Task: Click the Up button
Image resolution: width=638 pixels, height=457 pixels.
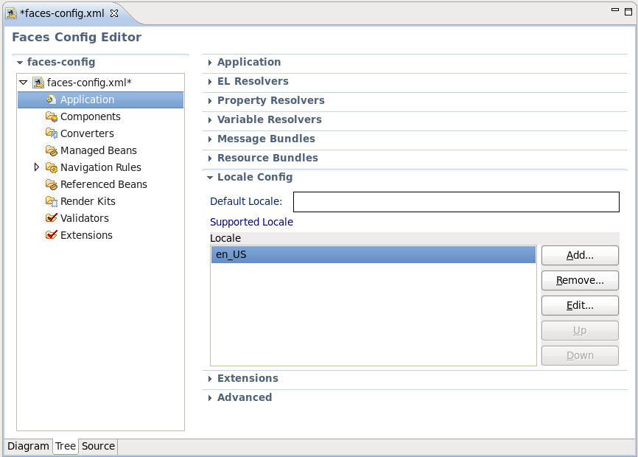Action: tap(580, 330)
